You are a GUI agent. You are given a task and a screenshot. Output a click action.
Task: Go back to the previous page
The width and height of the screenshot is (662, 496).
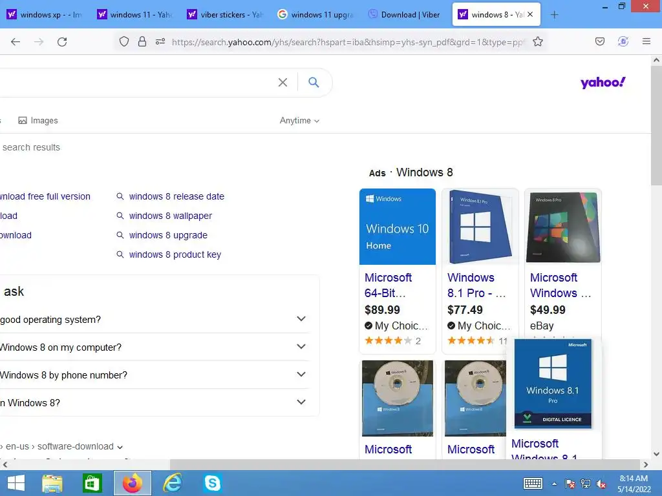(x=16, y=42)
